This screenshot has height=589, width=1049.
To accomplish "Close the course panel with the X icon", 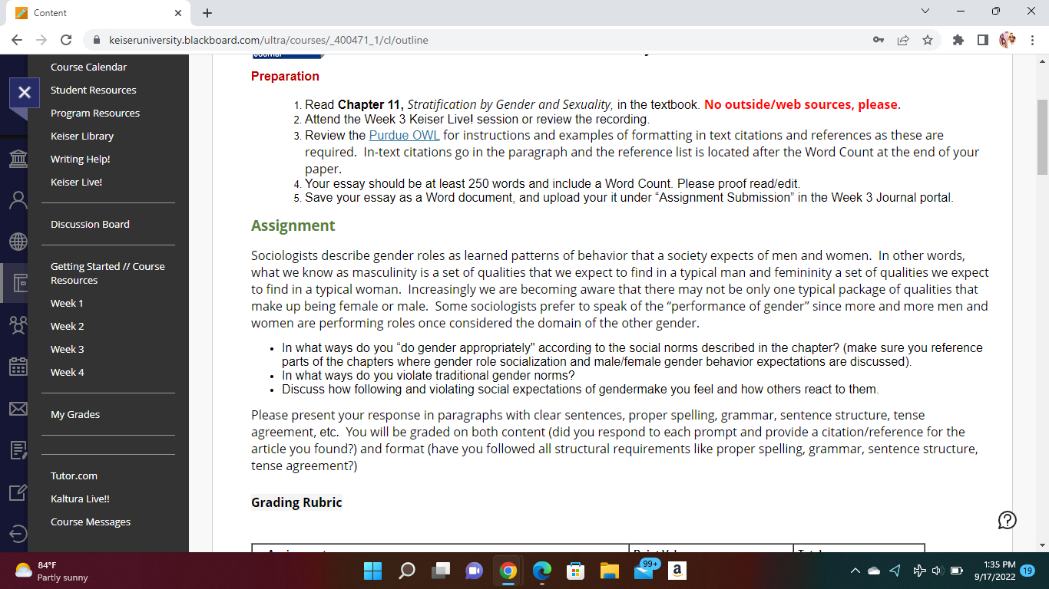I will tap(24, 92).
